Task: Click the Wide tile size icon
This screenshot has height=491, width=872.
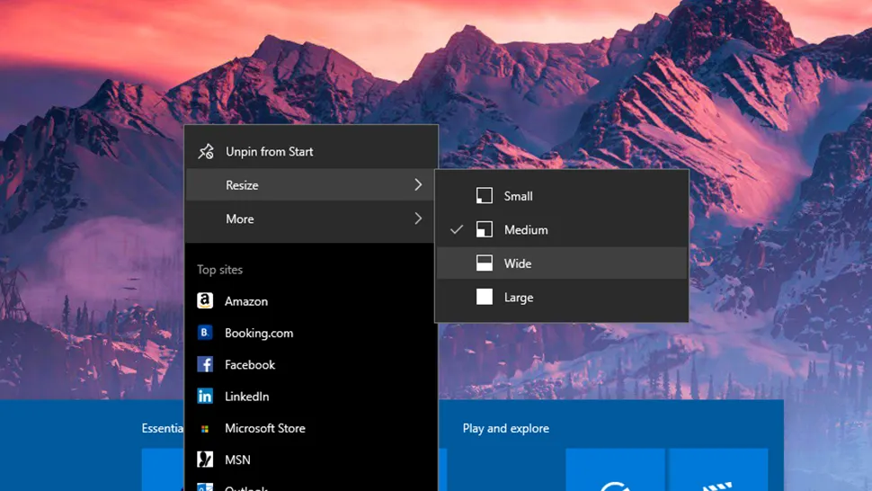Action: (x=485, y=263)
